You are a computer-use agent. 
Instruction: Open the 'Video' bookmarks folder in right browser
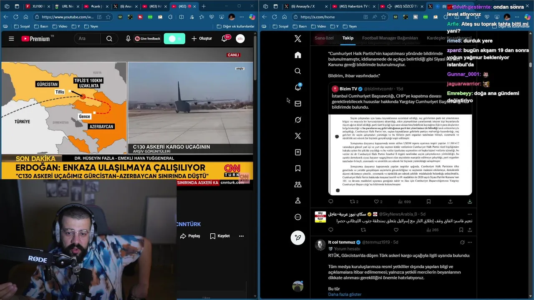click(317, 26)
